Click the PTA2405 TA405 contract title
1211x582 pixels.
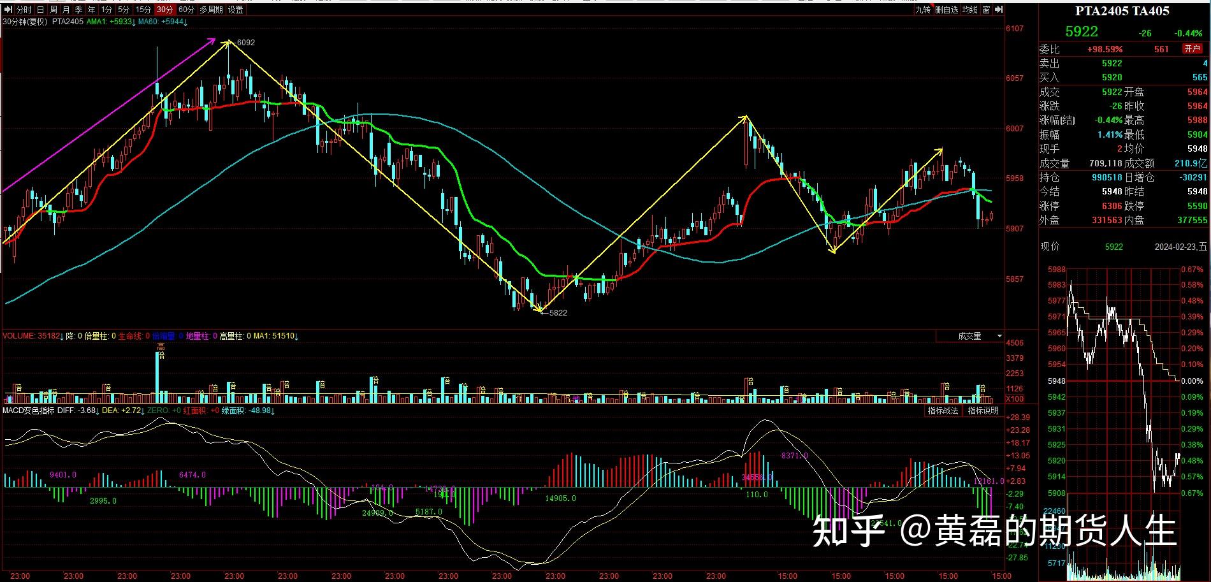1122,11
